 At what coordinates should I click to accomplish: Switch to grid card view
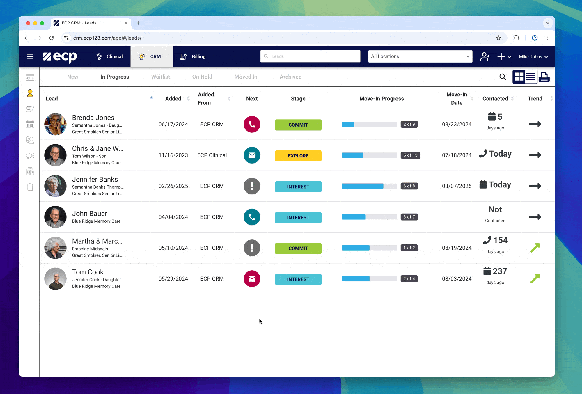pyautogui.click(x=519, y=77)
